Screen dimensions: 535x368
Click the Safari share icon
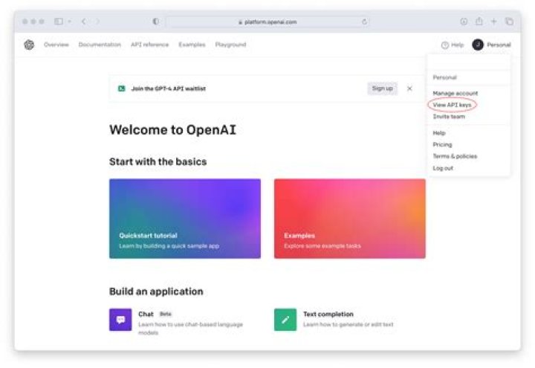coord(479,22)
